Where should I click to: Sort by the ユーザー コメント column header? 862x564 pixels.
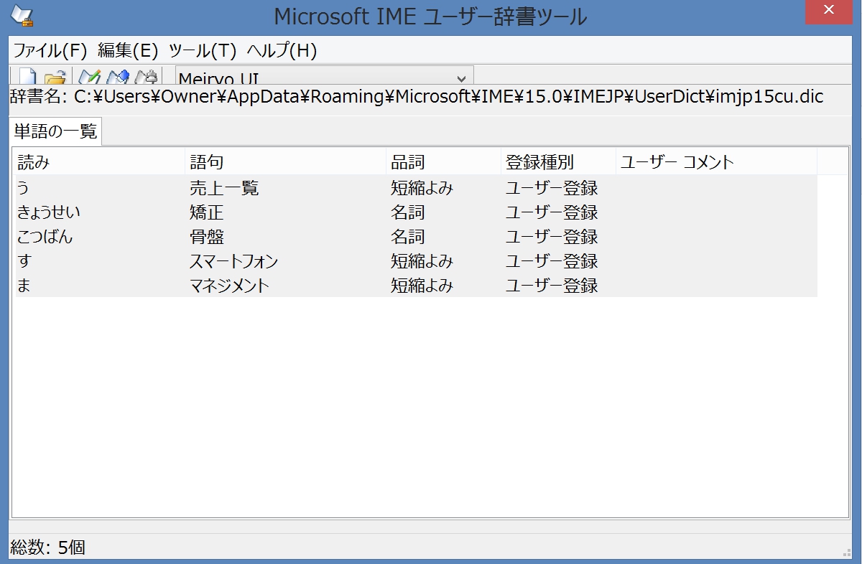[717, 162]
